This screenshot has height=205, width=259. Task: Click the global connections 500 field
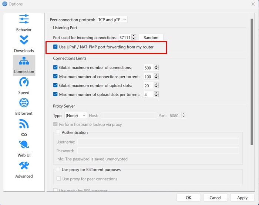coord(149,68)
